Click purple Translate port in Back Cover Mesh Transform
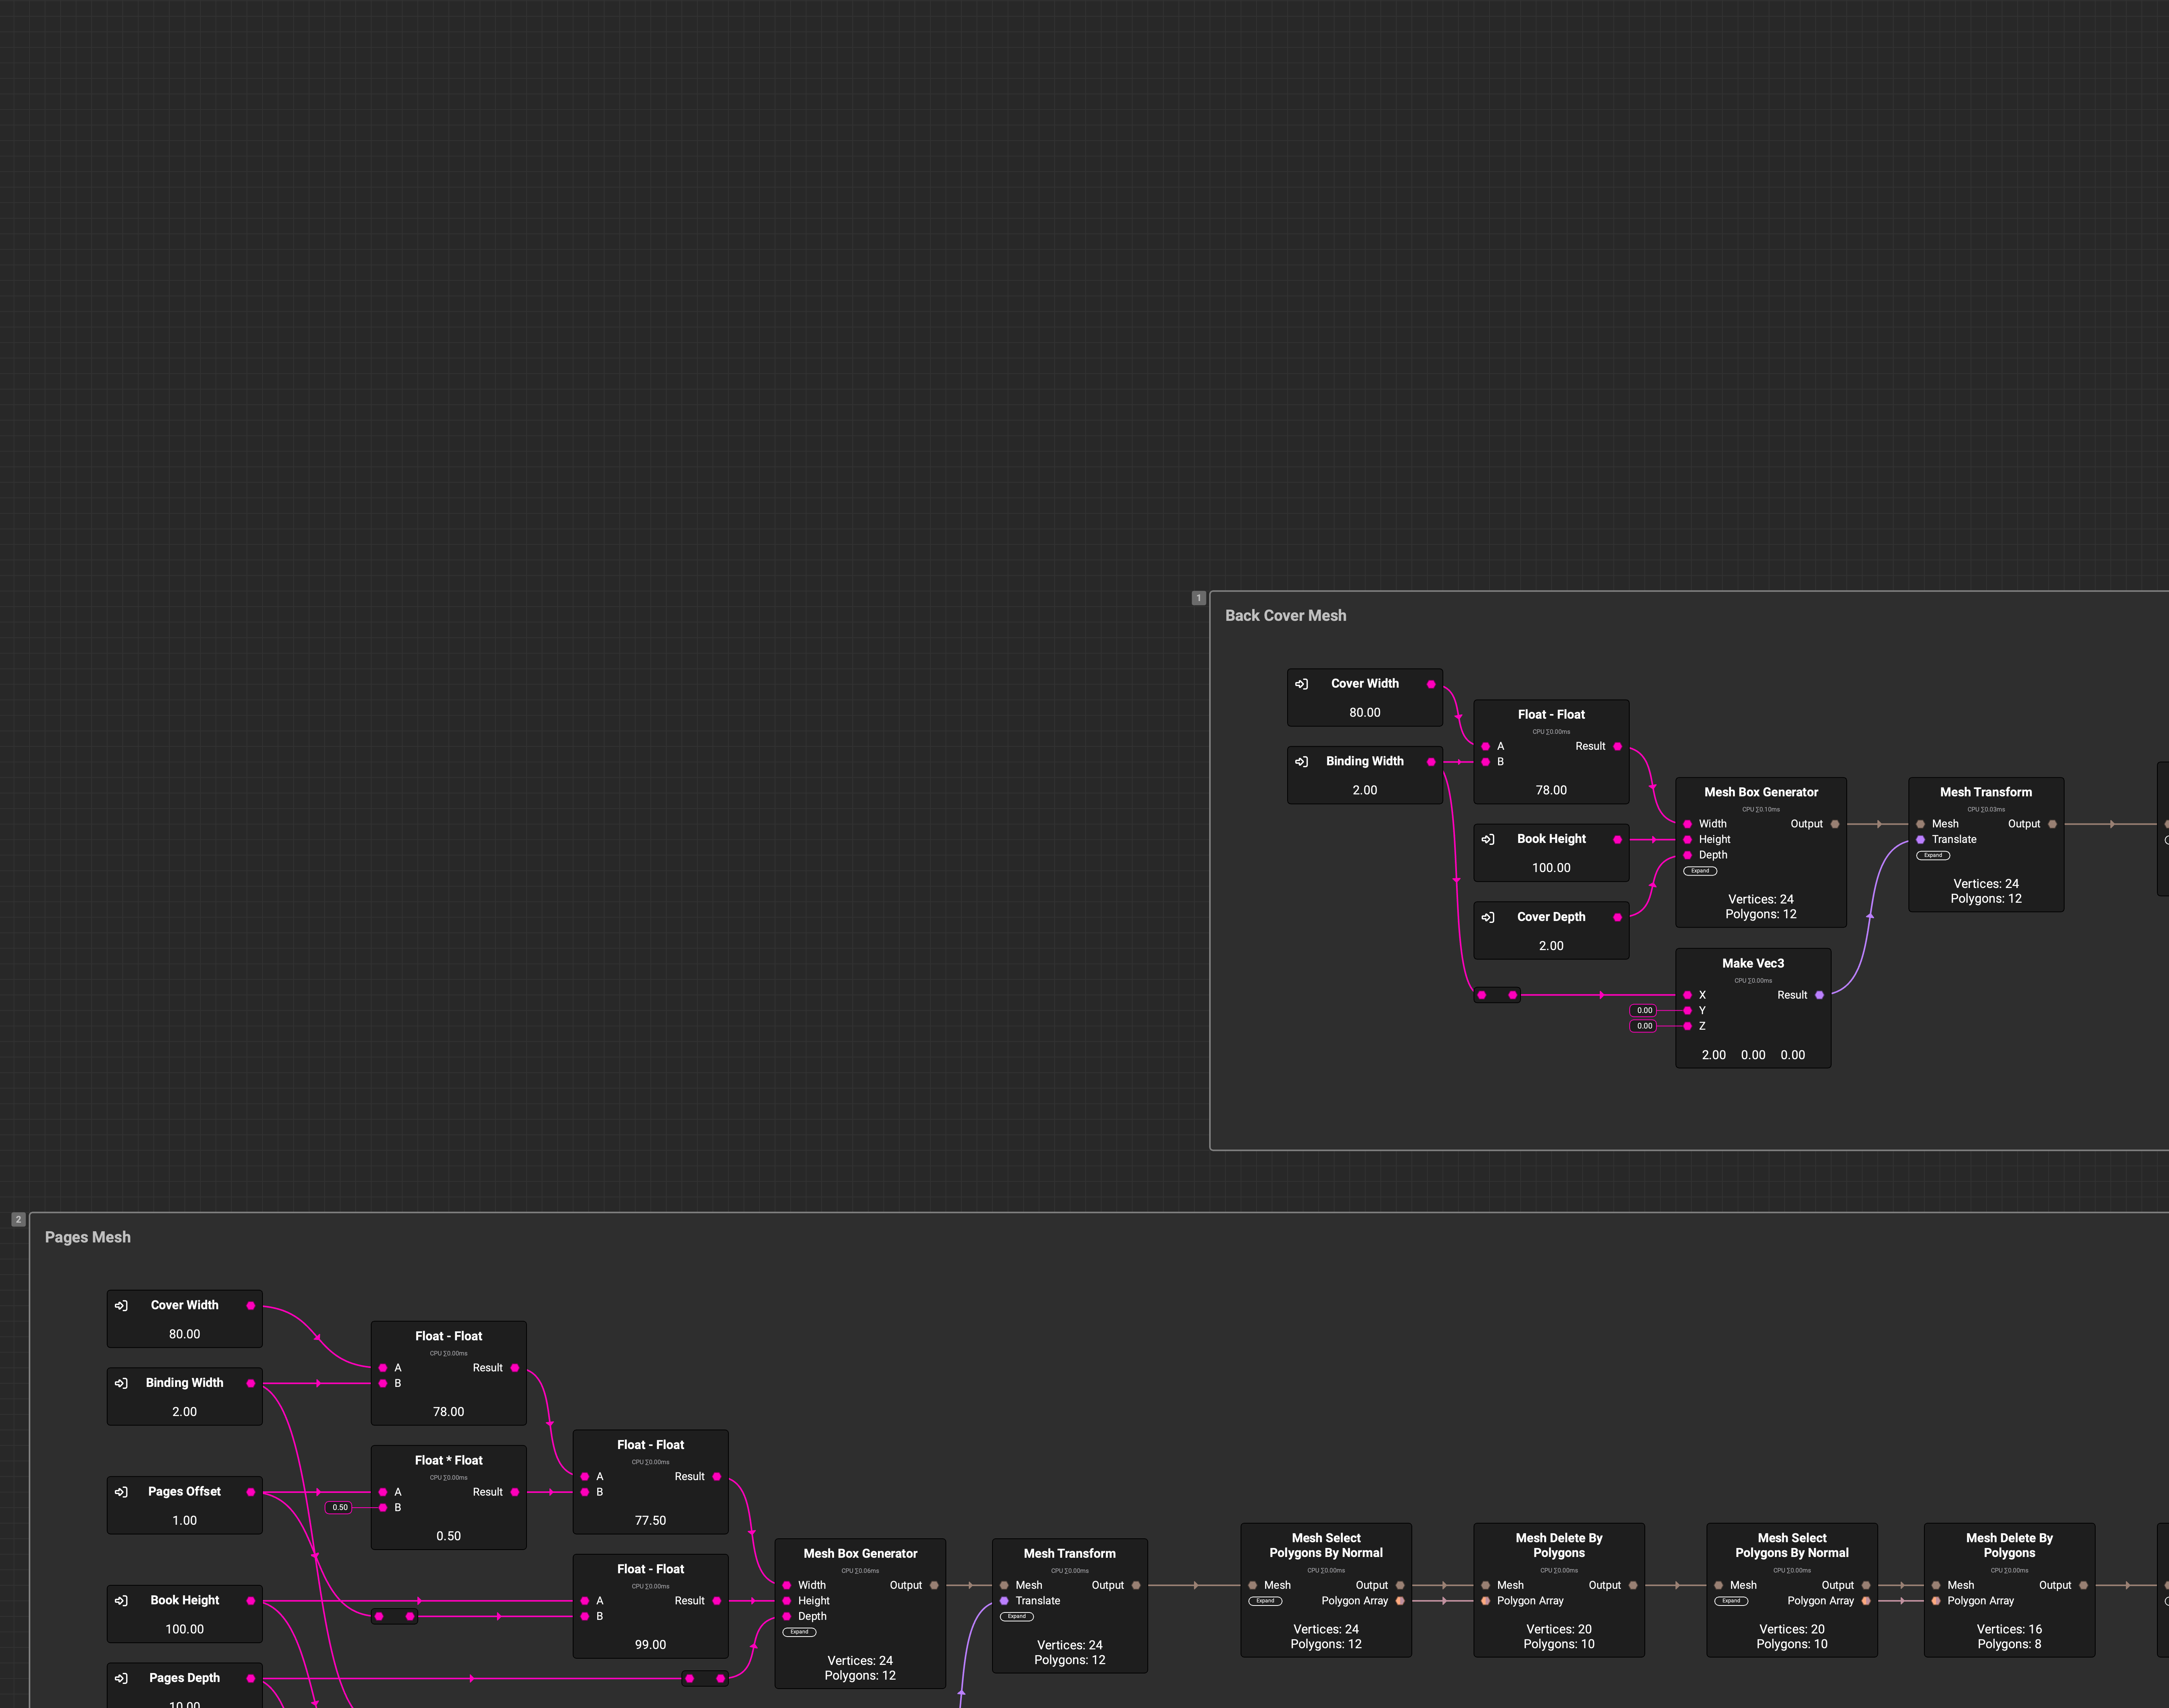The image size is (2169, 1708). [x=1920, y=839]
